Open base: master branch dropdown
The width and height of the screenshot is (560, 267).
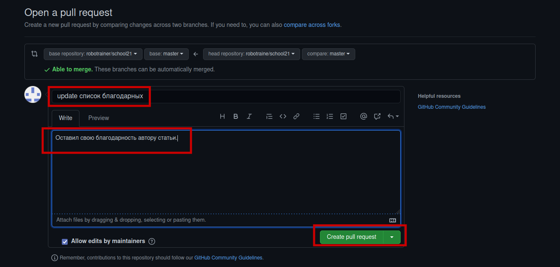coord(166,54)
